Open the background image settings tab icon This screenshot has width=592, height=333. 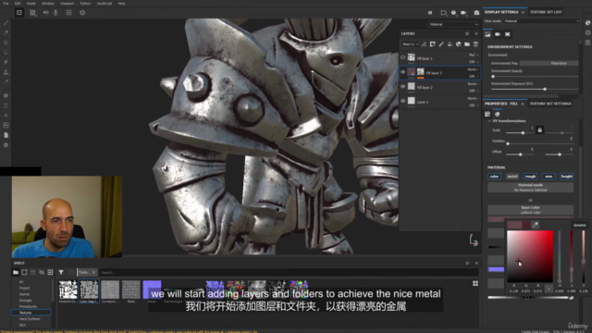pyautogui.click(x=487, y=34)
